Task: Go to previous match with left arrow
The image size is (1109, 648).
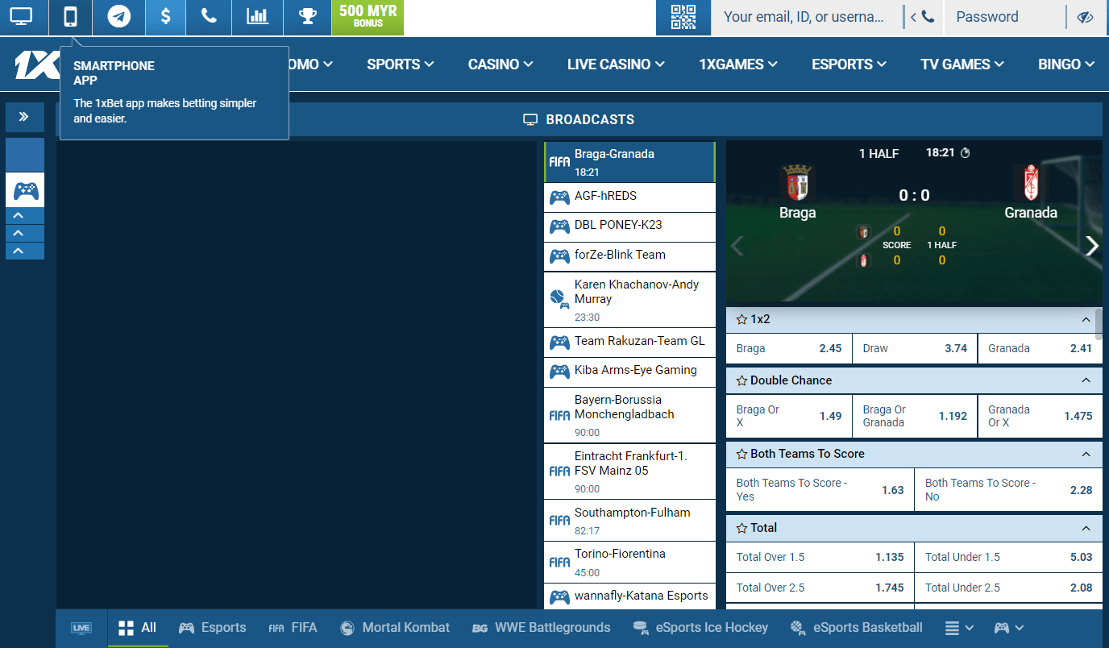Action: tap(737, 246)
